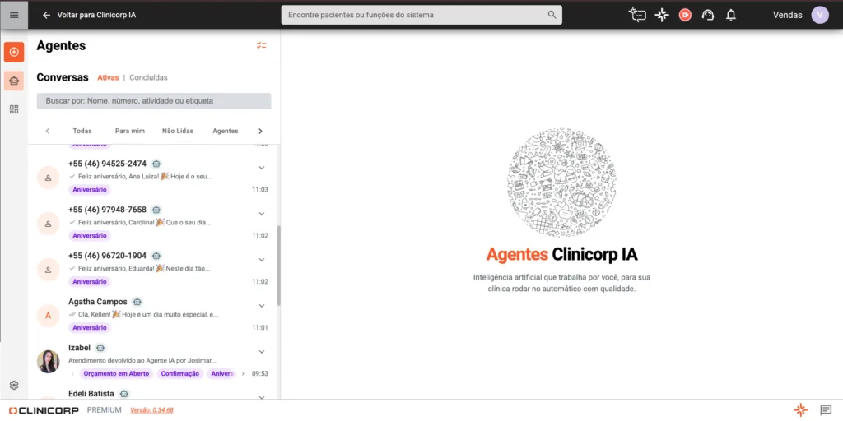
Task: Expand options for Izabel conversation
Action: click(262, 352)
